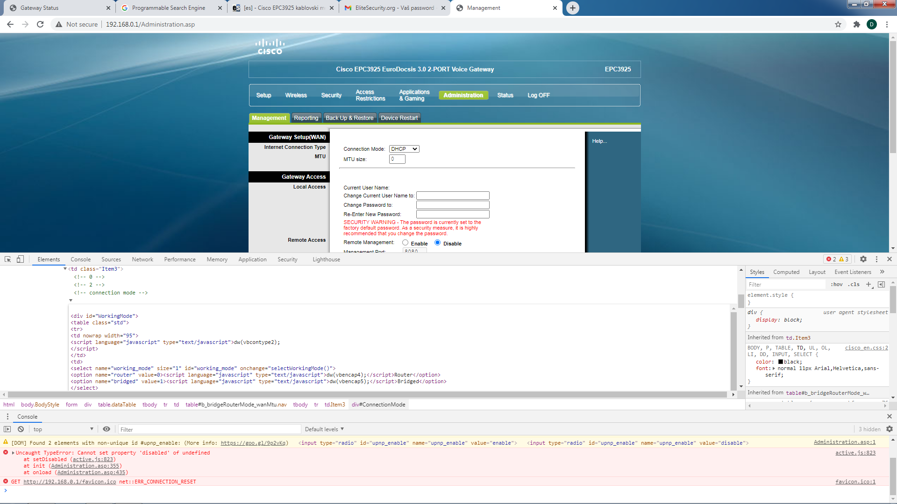The image size is (897, 504).
Task: Toggle computed styles sidebar icon
Action: click(x=882, y=284)
